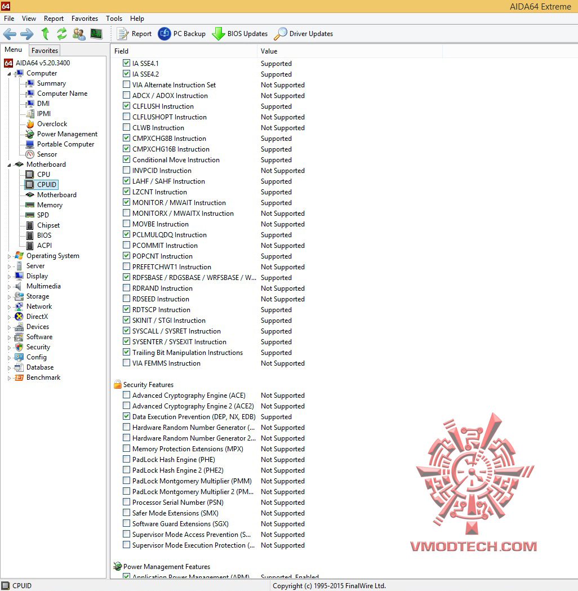578x591 pixels.
Task: Click the Refresh toolbar icon
Action: coord(61,34)
